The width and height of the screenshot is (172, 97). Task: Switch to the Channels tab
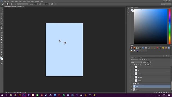coord(137,58)
